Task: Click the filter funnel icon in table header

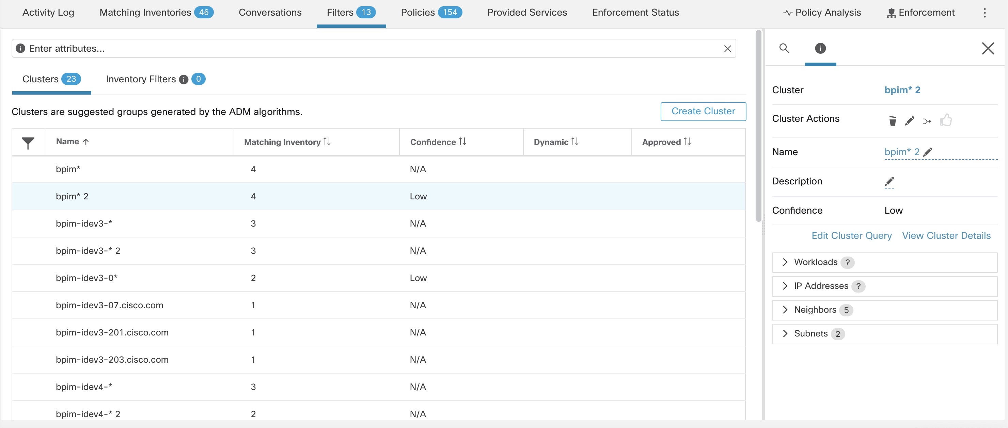Action: click(x=28, y=142)
